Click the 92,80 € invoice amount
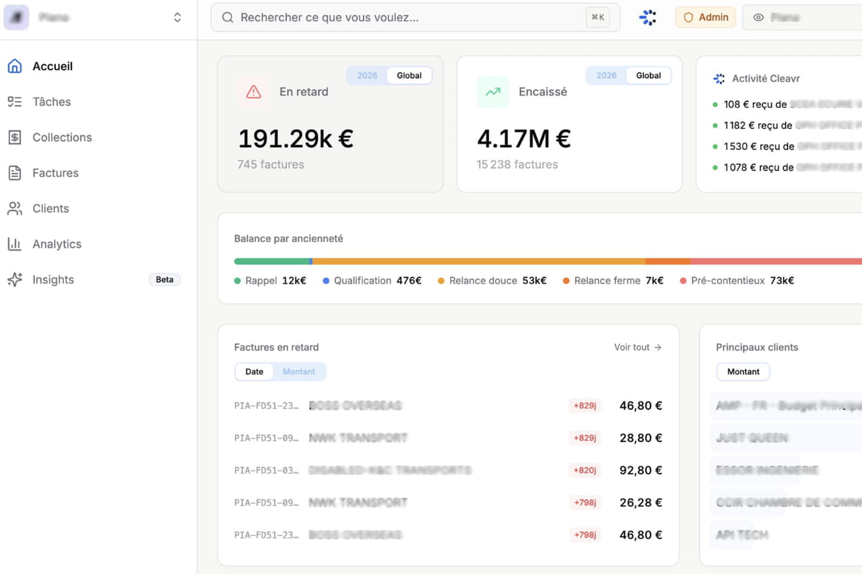862x574 pixels. coord(640,470)
